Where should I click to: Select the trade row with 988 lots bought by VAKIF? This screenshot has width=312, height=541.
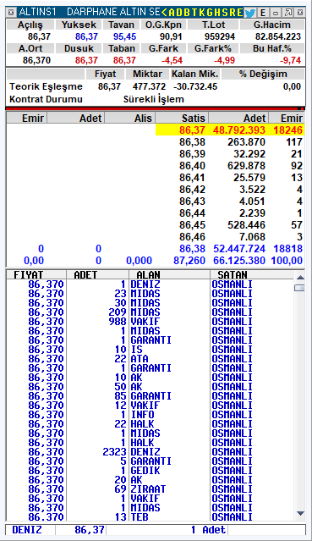(151, 322)
